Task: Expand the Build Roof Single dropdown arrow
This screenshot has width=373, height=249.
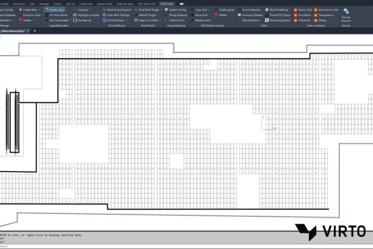Action: [x=161, y=10]
